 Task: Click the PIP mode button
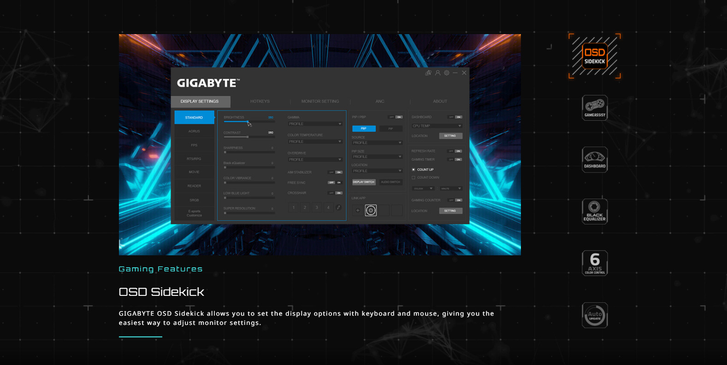pyautogui.click(x=390, y=129)
